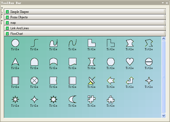170x122 pixels.
Task: Select the arrowhead triangle shape
Action: coord(15,62)
